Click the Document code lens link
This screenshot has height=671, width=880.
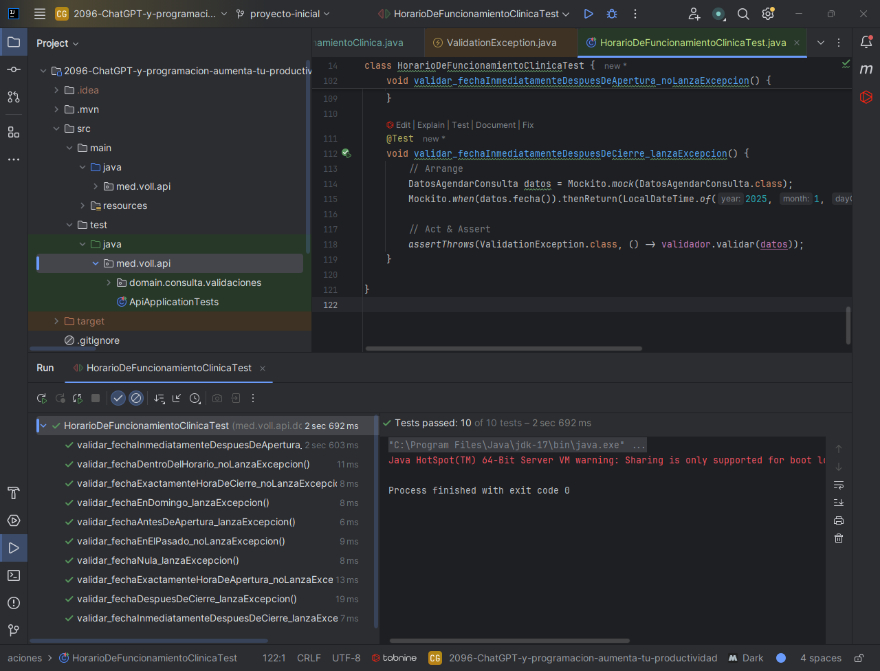click(x=496, y=125)
